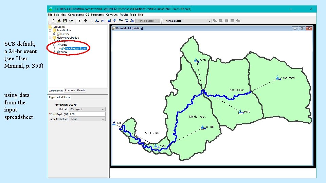Image resolution: width=326 pixels, height=183 pixels.
Task: Choose the sink creation tool
Action: click(132, 21)
